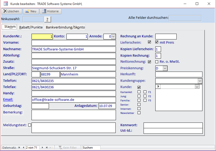The image size is (216, 151).
Task: Toggle the Nettorechnung checkbox
Action: click(149, 62)
